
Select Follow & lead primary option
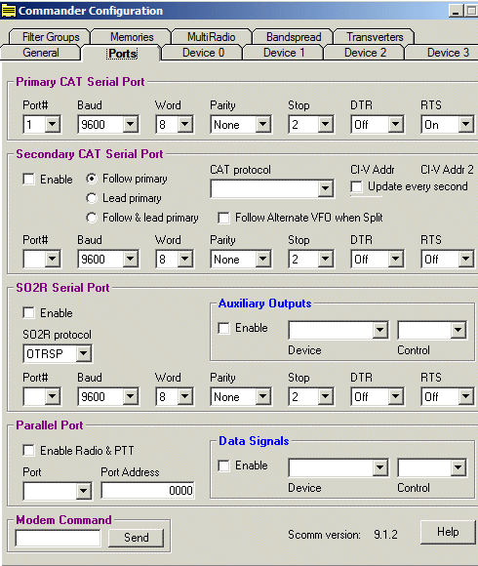[92, 218]
